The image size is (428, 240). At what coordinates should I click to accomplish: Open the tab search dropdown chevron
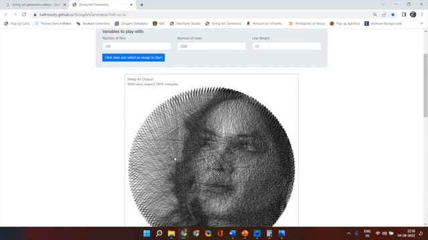[x=383, y=5]
